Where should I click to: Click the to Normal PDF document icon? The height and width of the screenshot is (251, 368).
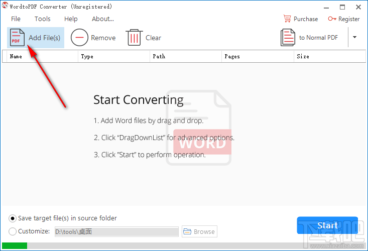pyautogui.click(x=288, y=38)
